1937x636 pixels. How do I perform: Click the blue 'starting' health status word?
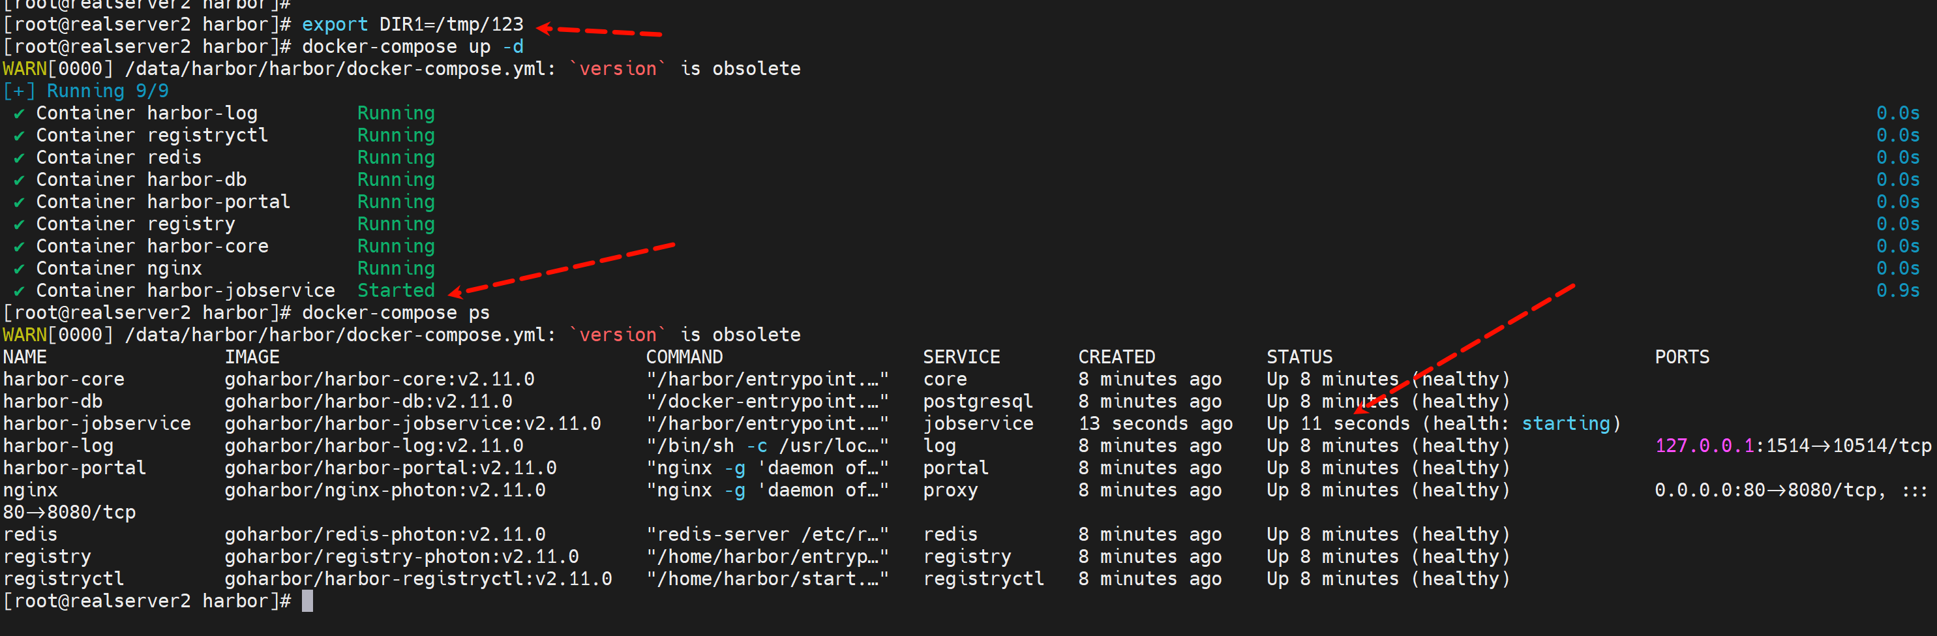click(x=1565, y=424)
